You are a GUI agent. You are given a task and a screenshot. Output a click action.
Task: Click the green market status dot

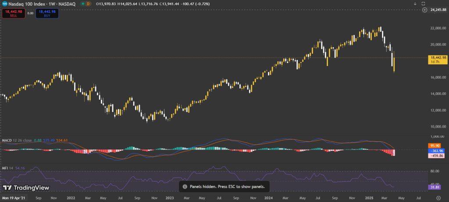click(x=83, y=4)
